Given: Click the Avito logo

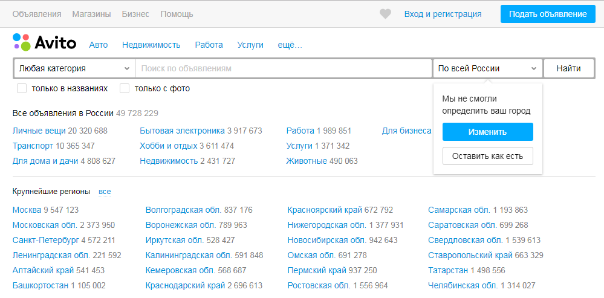Looking at the screenshot, I should [44, 42].
